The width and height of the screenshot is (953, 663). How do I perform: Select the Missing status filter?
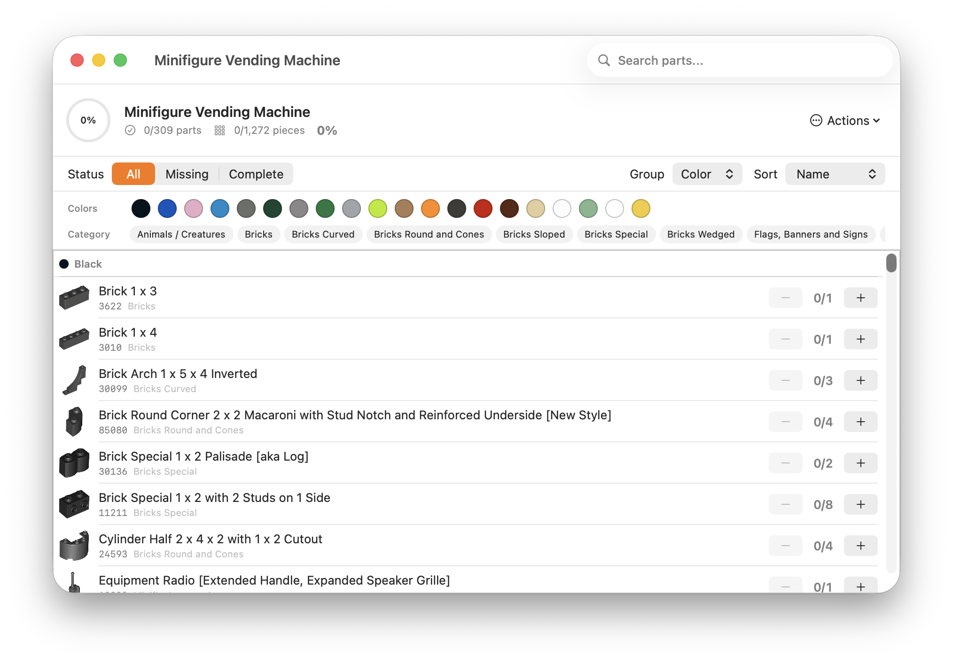(x=187, y=174)
